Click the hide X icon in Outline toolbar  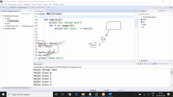[x=162, y=11]
